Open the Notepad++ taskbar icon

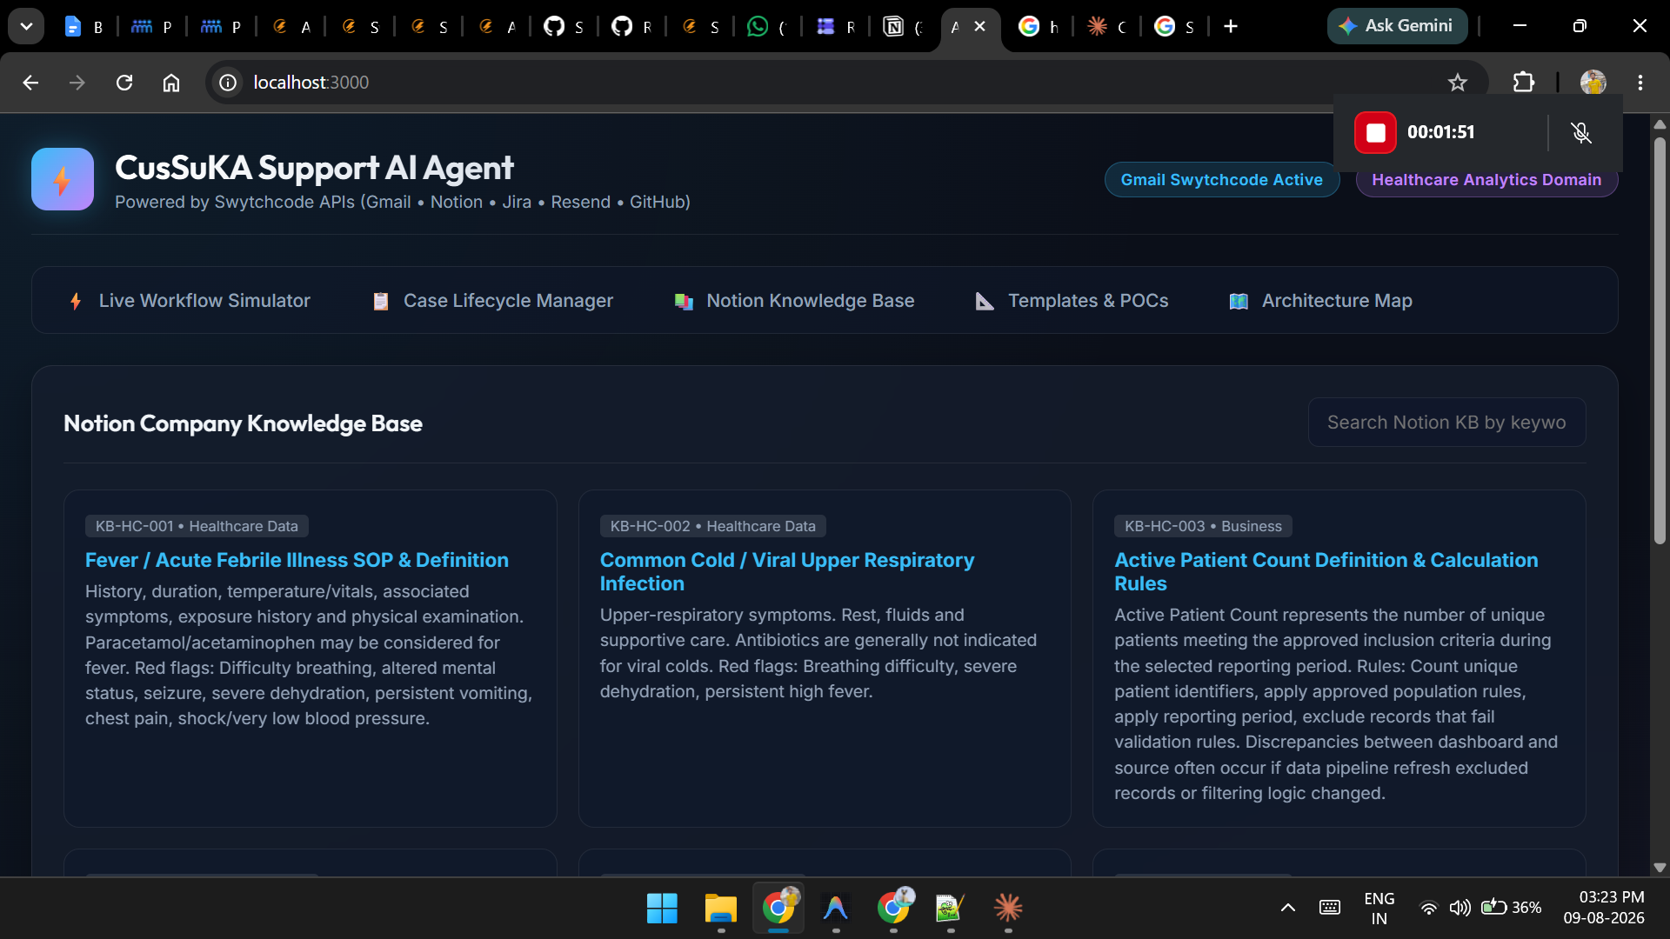coord(950,909)
